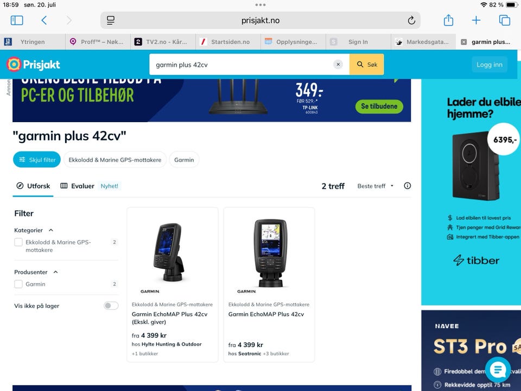Toggle the Vis ikke på lager switch

pyautogui.click(x=111, y=306)
